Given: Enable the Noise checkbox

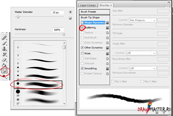Looking at the screenshot, I should (82, 53).
